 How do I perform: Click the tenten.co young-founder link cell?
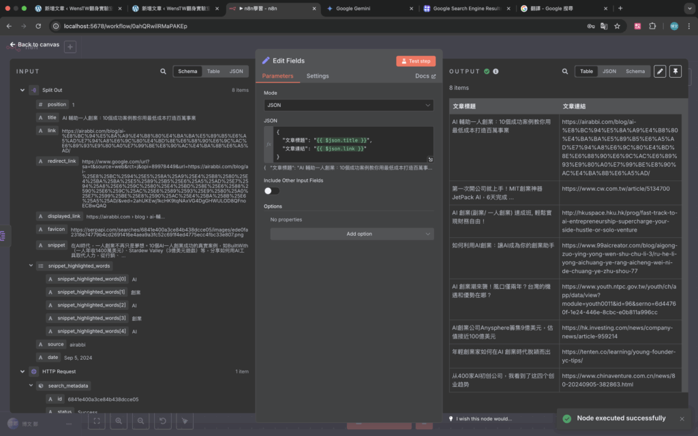(x=620, y=356)
